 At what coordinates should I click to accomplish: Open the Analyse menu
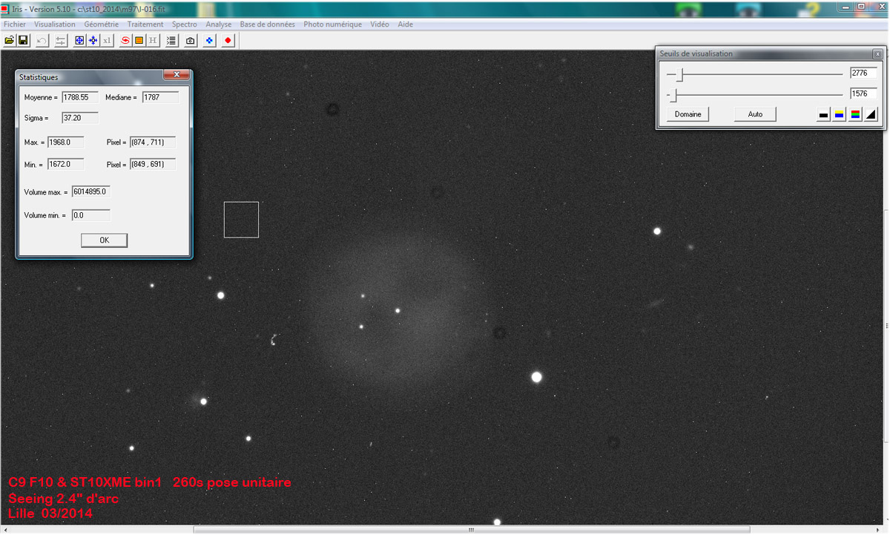click(x=219, y=24)
